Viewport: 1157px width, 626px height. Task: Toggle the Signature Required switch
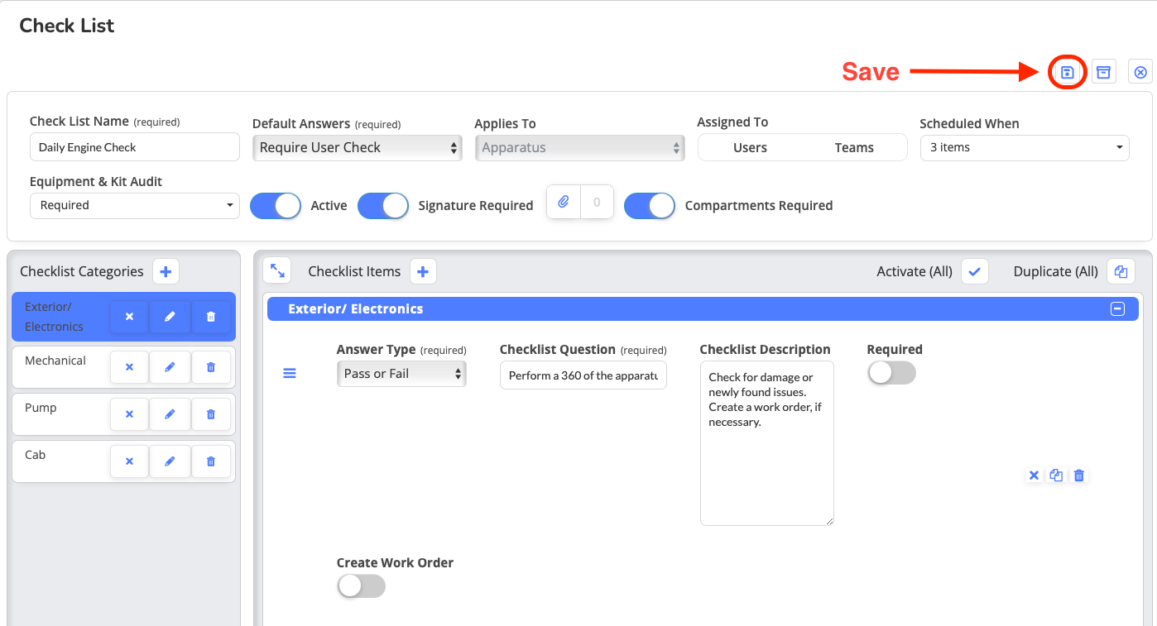point(383,206)
